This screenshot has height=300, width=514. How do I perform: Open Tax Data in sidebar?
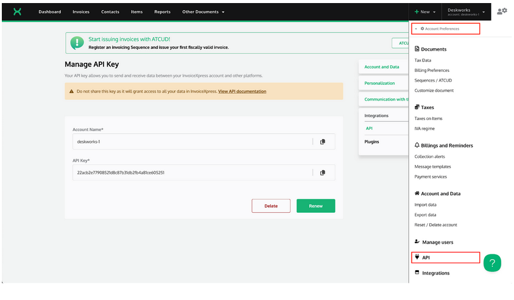[x=423, y=60]
